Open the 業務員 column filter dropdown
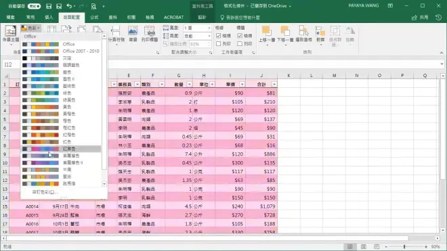Screen dimensions: 447x251 coord(137,85)
